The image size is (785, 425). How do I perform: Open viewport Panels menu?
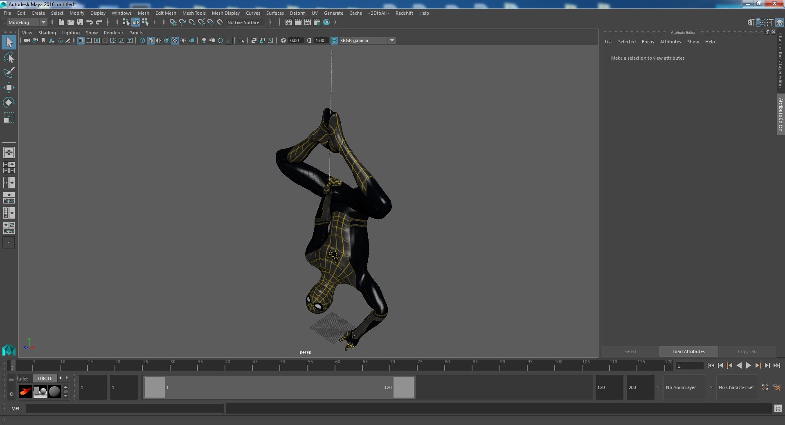[136, 33]
